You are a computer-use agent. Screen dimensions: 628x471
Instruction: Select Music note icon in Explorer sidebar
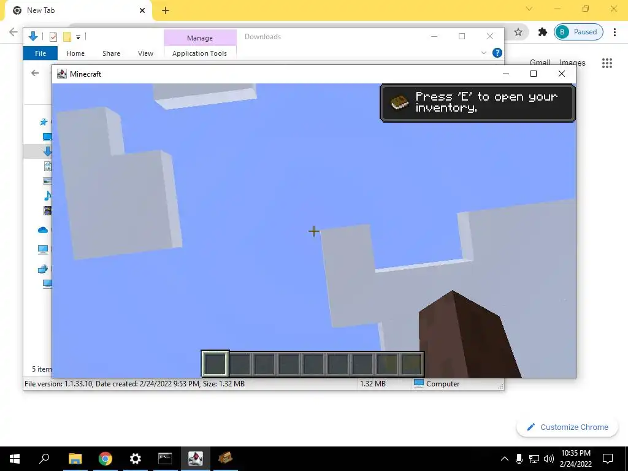click(x=47, y=196)
